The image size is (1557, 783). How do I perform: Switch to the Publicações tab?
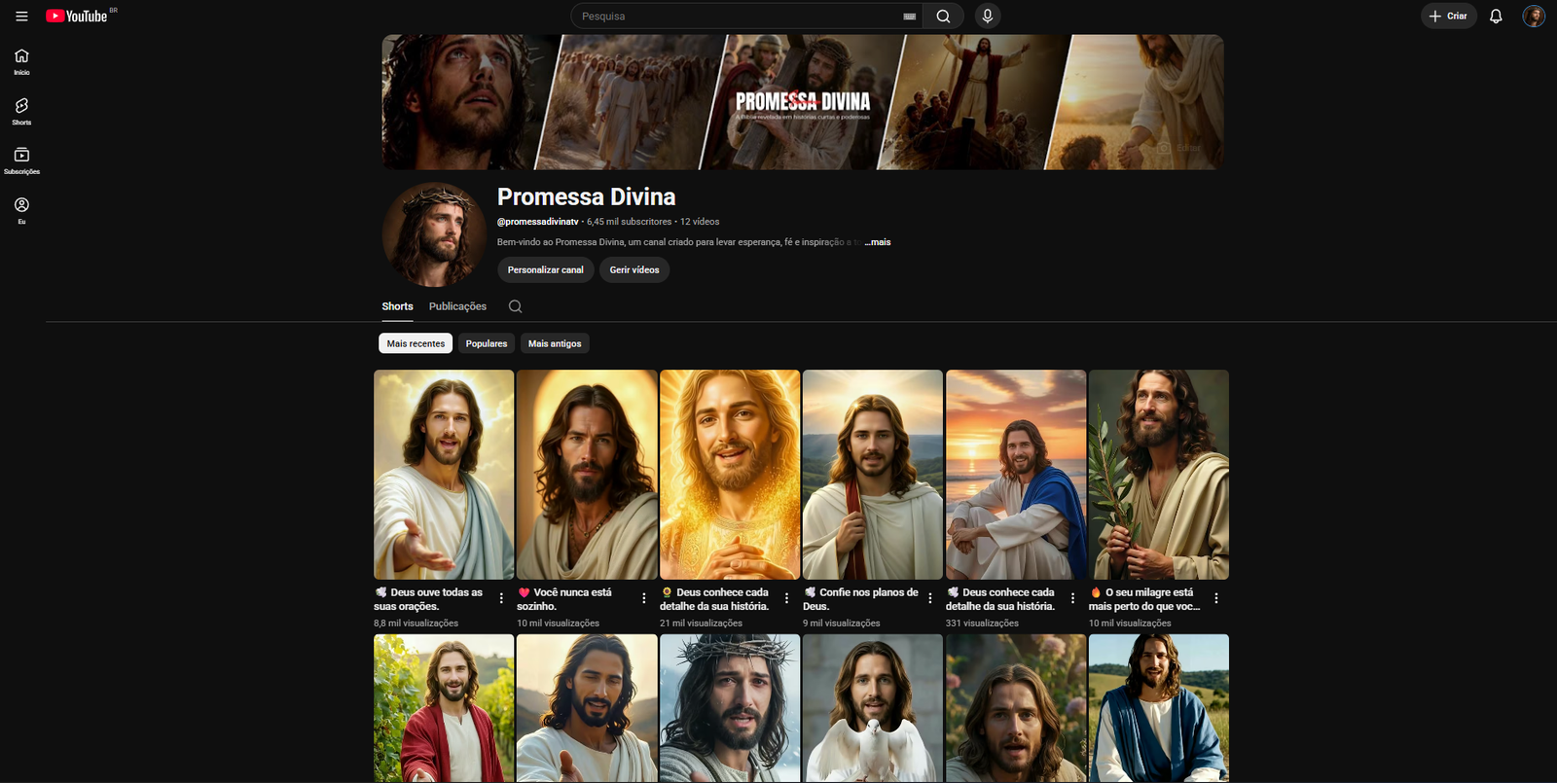click(457, 306)
